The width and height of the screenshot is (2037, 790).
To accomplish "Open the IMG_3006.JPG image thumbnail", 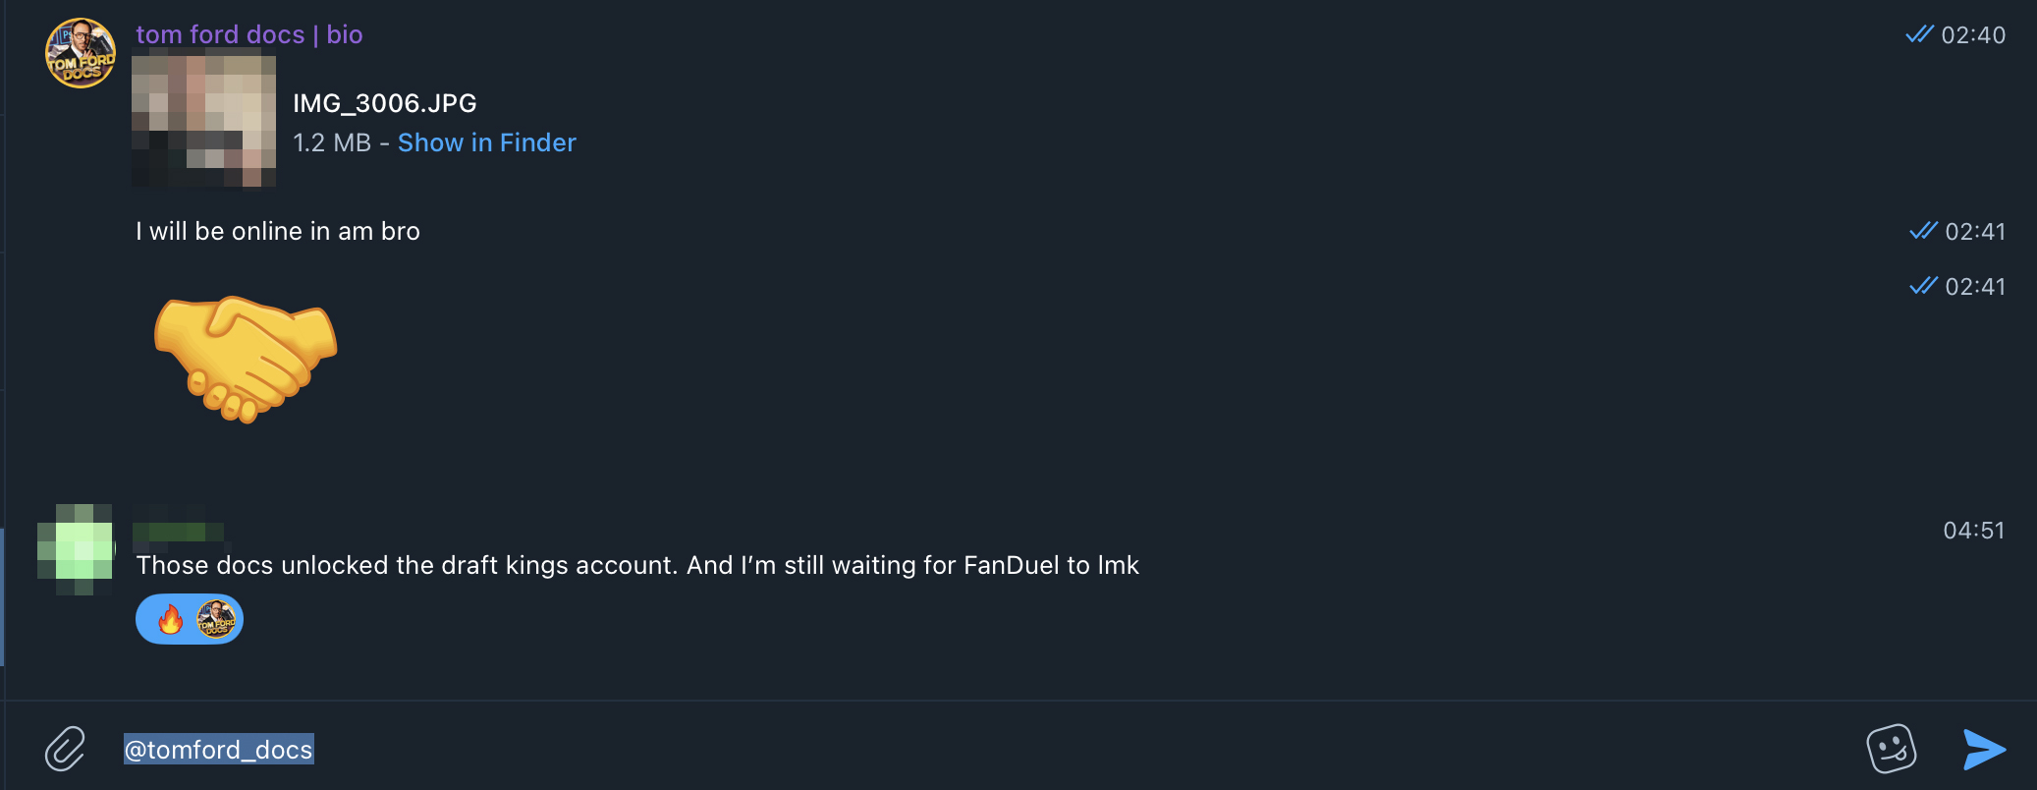I will coord(204,121).
